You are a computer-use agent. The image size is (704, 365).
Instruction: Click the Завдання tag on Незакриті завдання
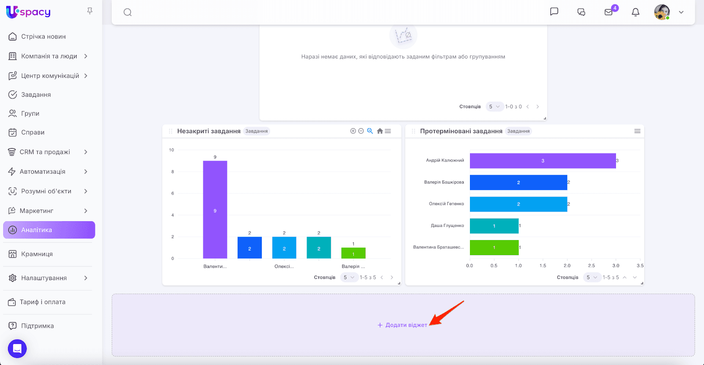pyautogui.click(x=257, y=131)
